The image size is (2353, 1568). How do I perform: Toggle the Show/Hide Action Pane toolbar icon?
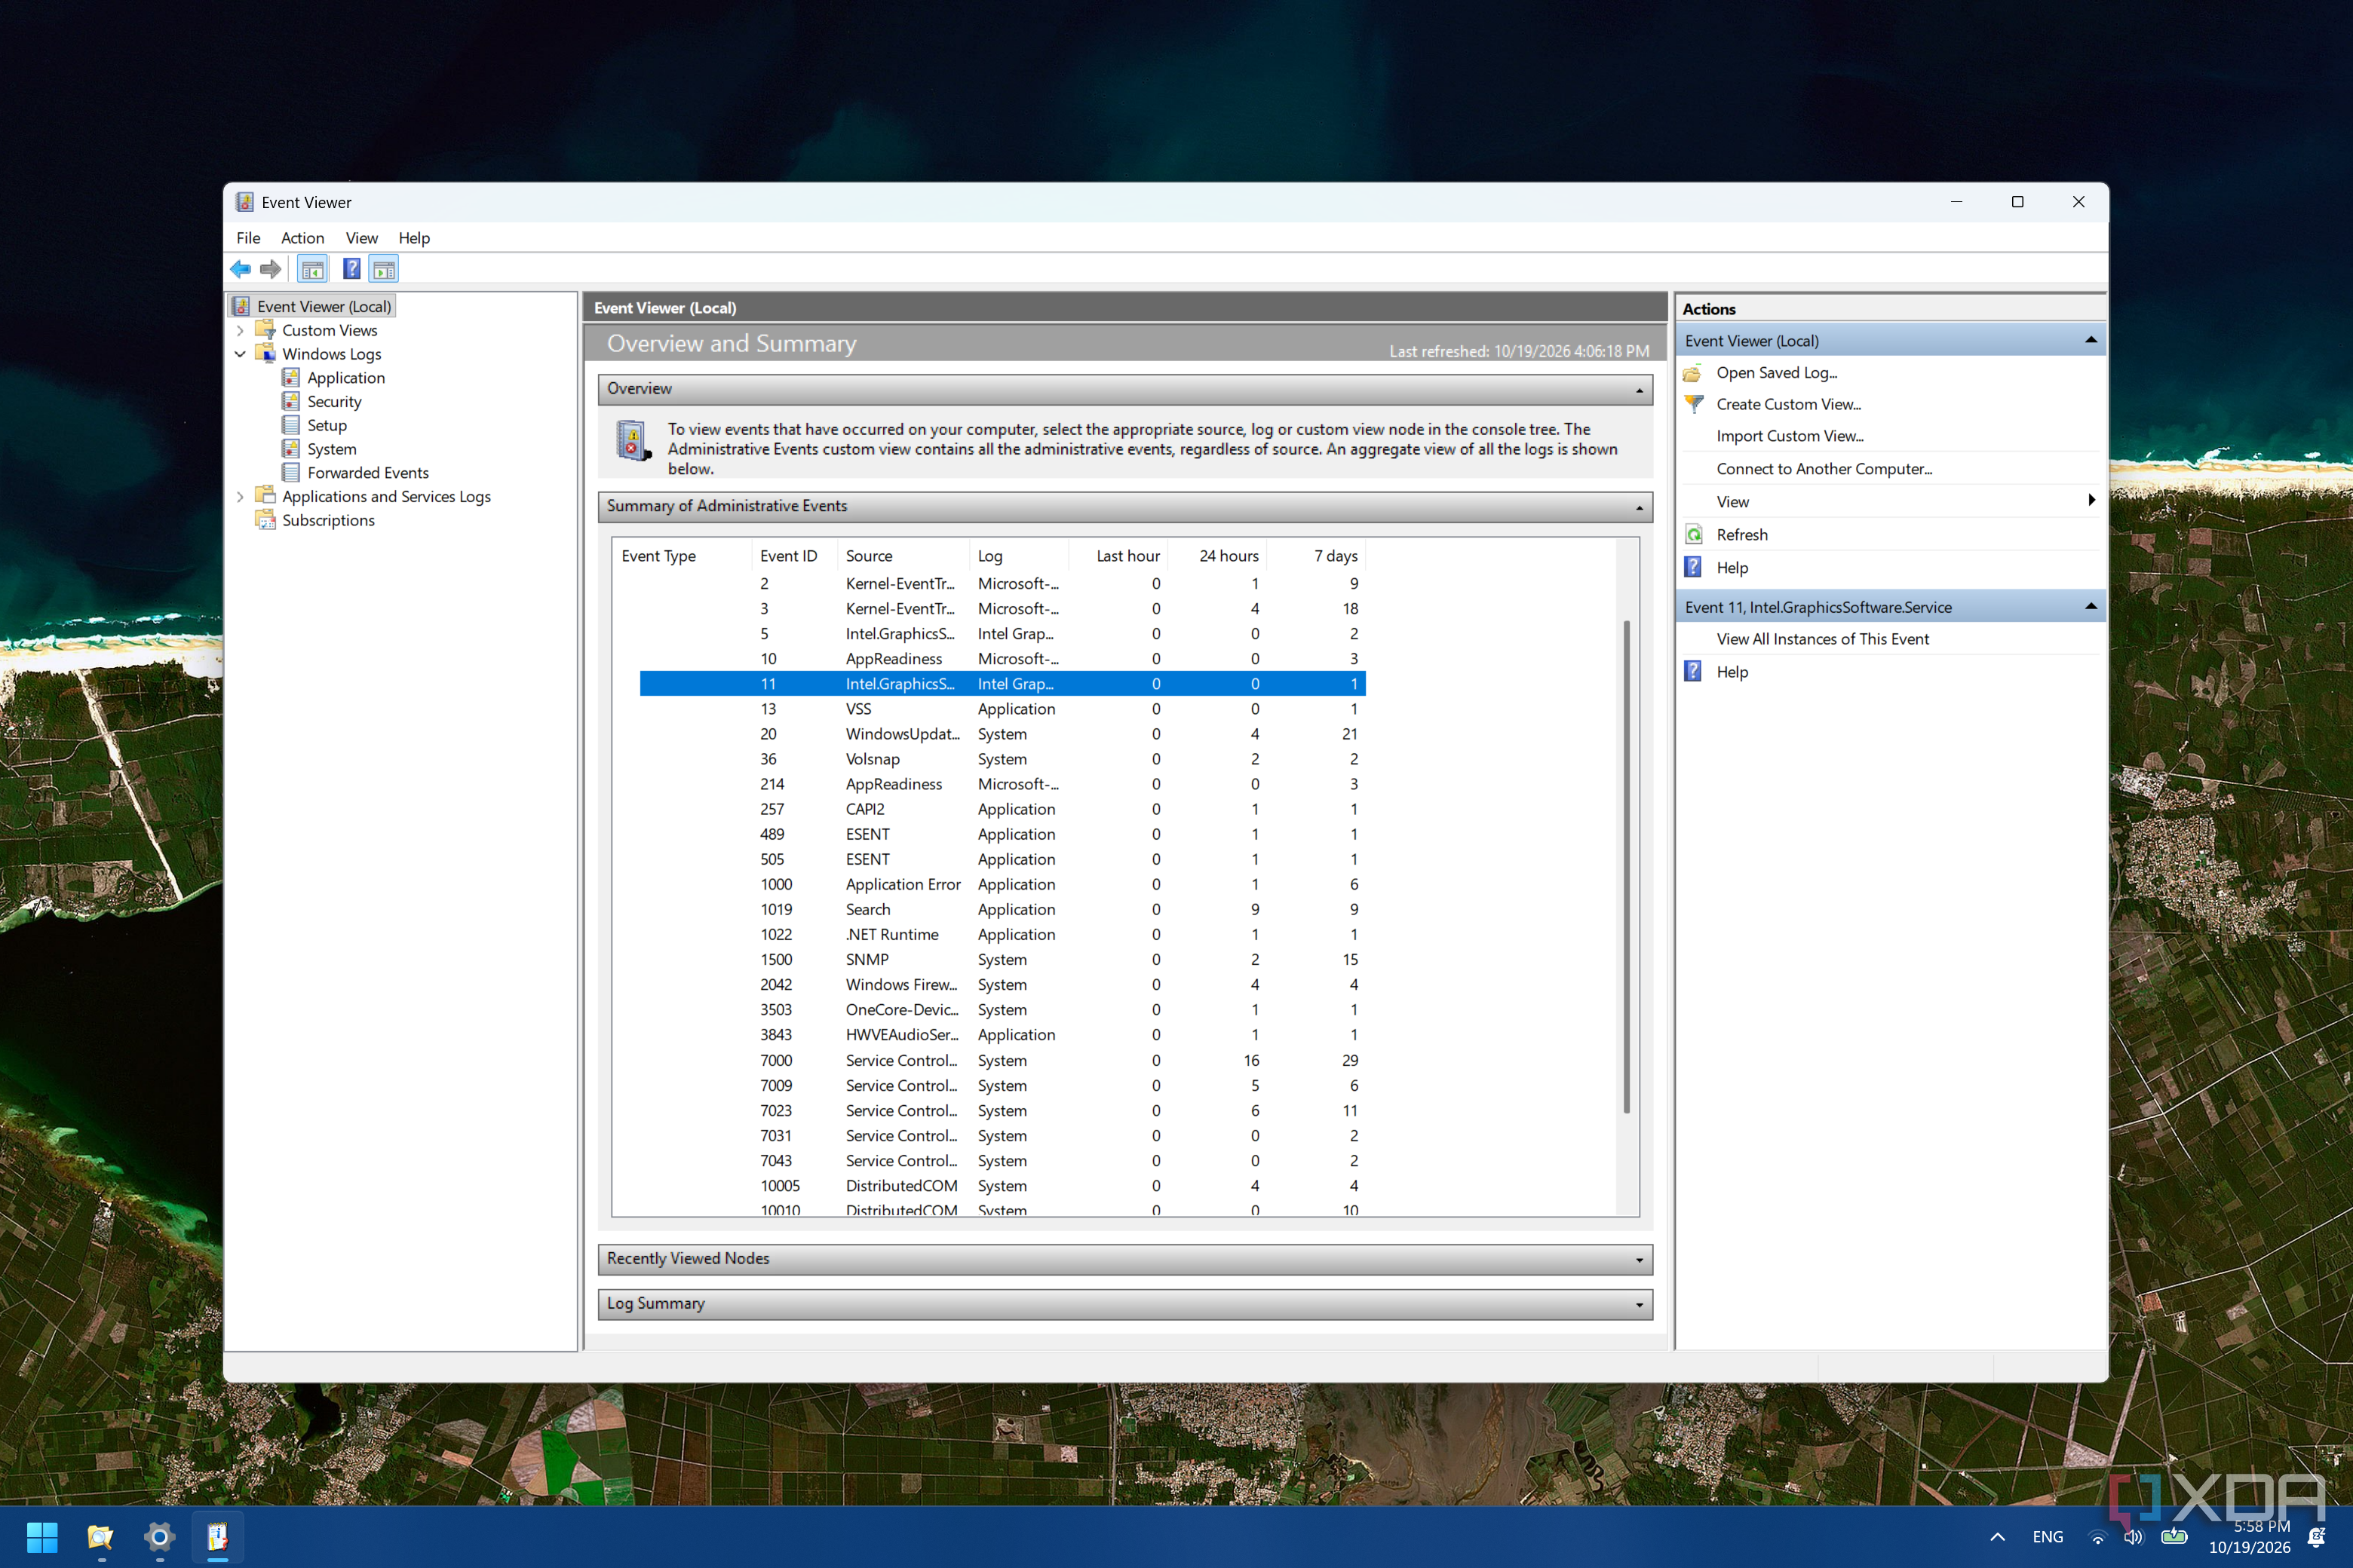tap(384, 269)
